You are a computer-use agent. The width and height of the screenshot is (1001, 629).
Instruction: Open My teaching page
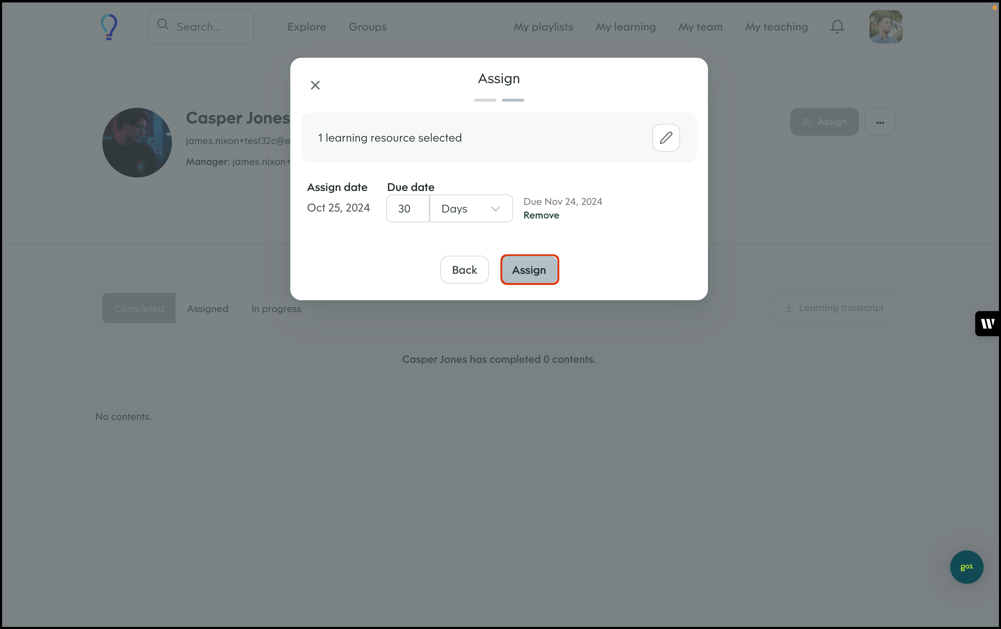pyautogui.click(x=776, y=26)
